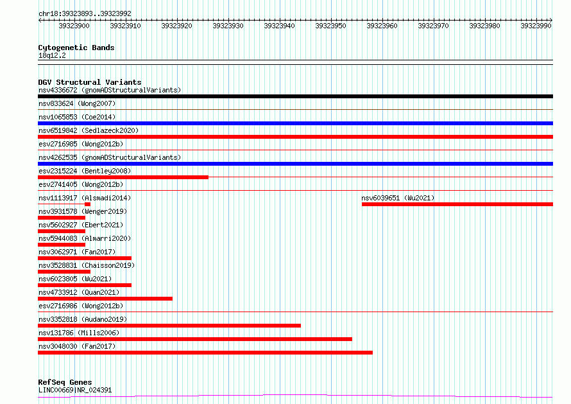
Task: Click the red nsv131786 variant bar
Action: click(195, 339)
